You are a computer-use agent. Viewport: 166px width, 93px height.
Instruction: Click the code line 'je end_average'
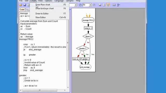coord(32,50)
